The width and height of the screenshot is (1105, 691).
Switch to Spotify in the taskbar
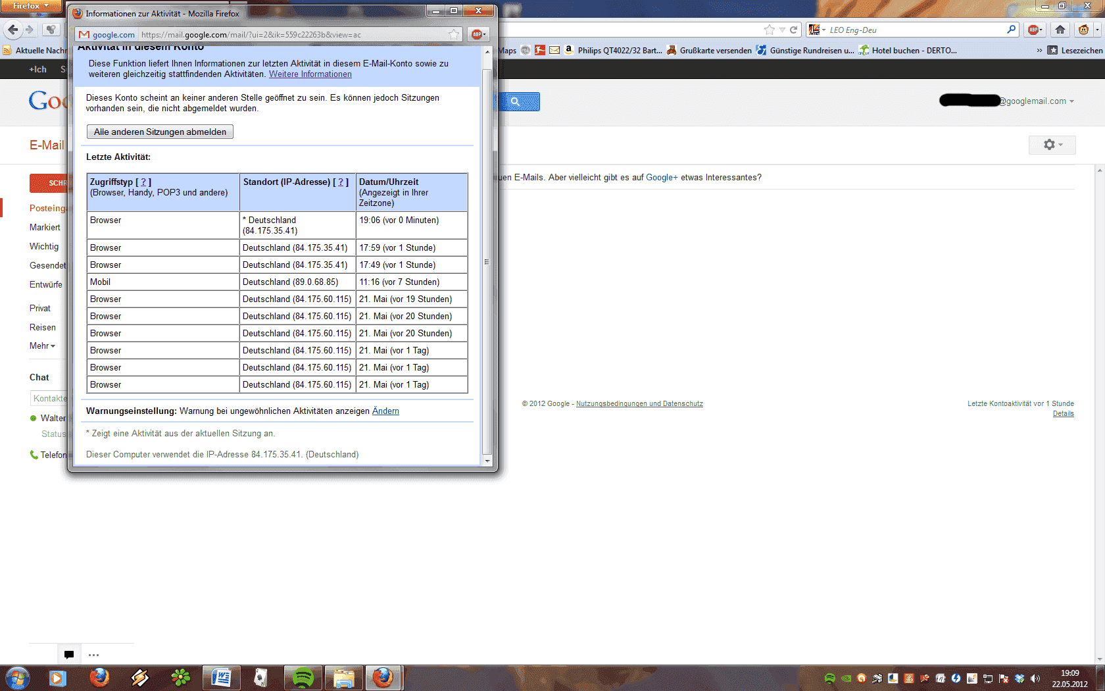[x=303, y=678]
